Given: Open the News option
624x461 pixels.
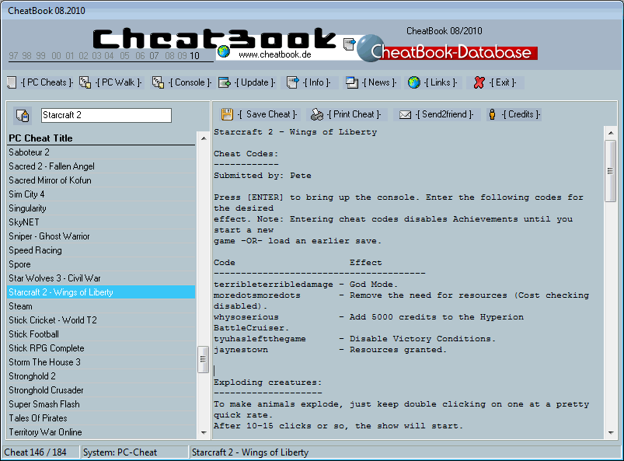Looking at the screenshot, I should point(379,82).
